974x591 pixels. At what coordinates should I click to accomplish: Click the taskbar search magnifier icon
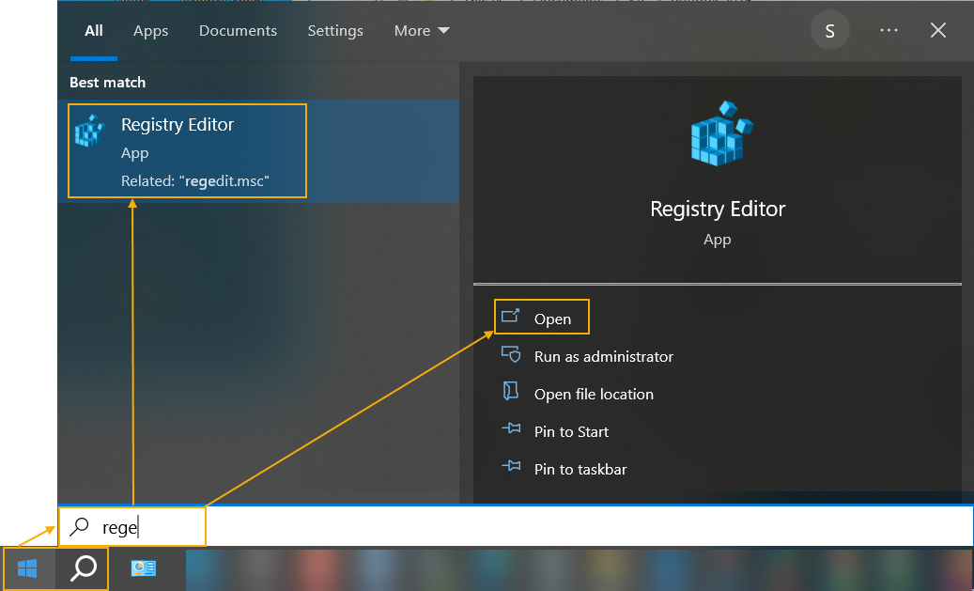pos(84,568)
